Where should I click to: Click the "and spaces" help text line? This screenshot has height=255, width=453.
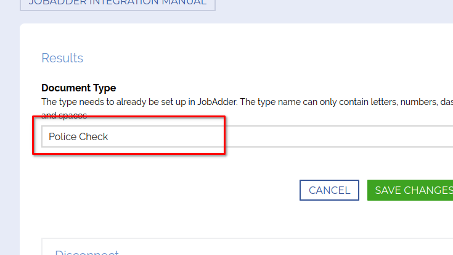[x=64, y=115]
